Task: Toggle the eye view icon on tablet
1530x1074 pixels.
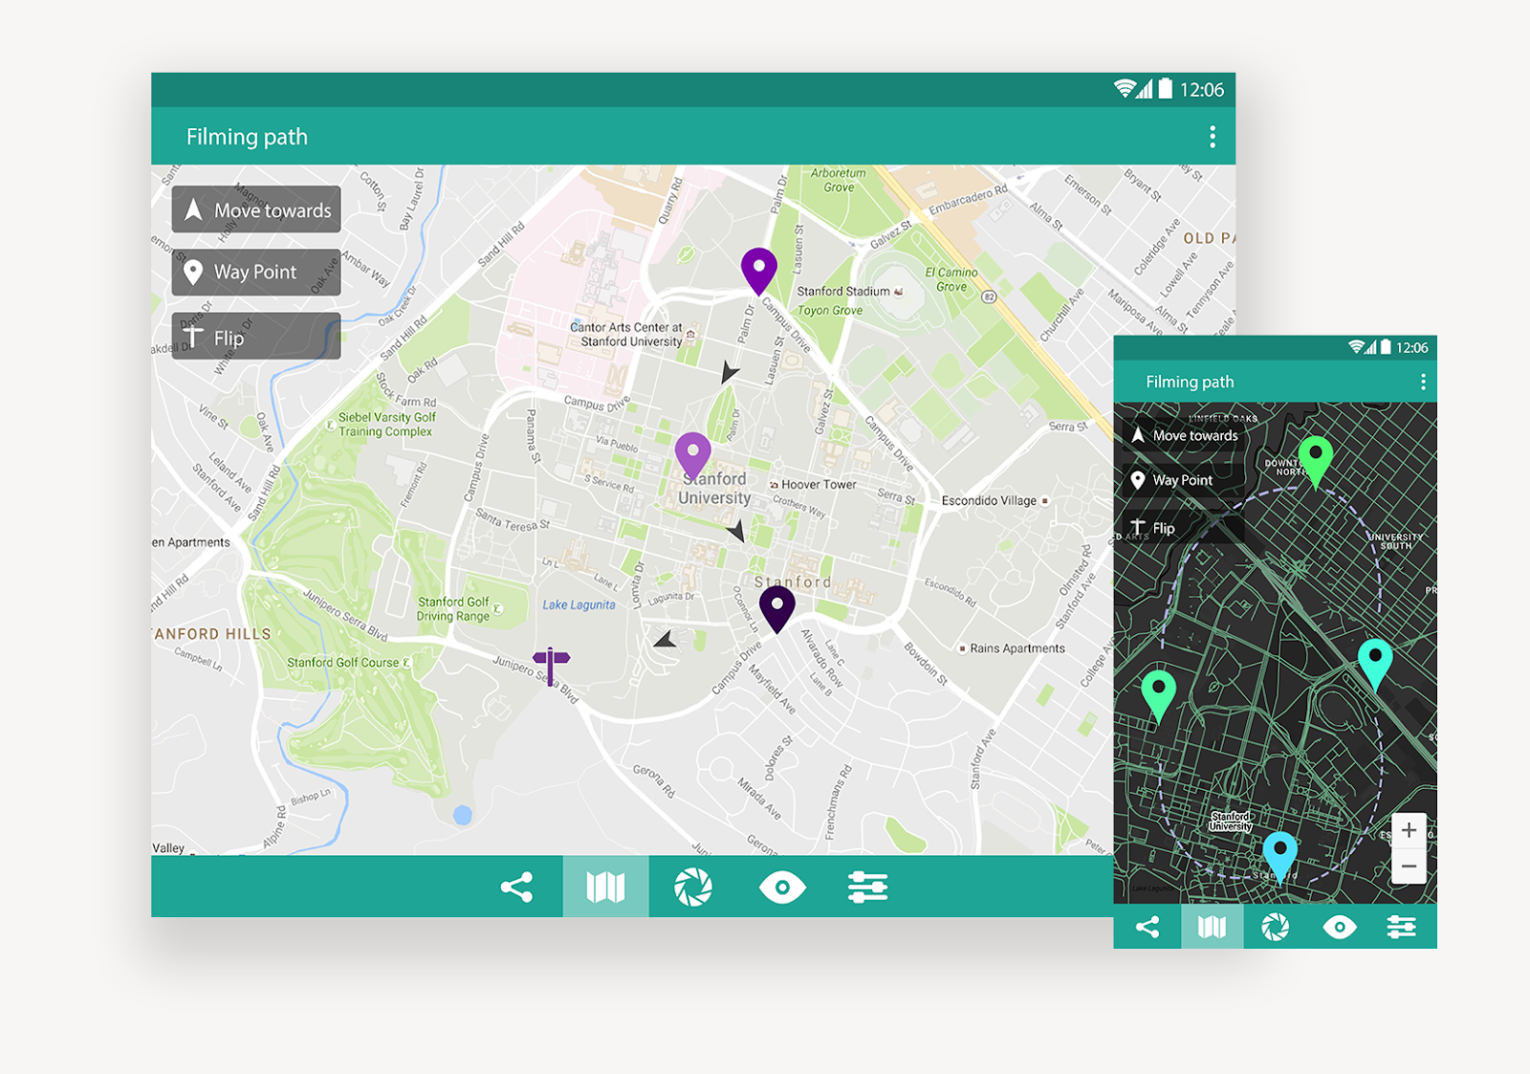Action: (x=782, y=888)
